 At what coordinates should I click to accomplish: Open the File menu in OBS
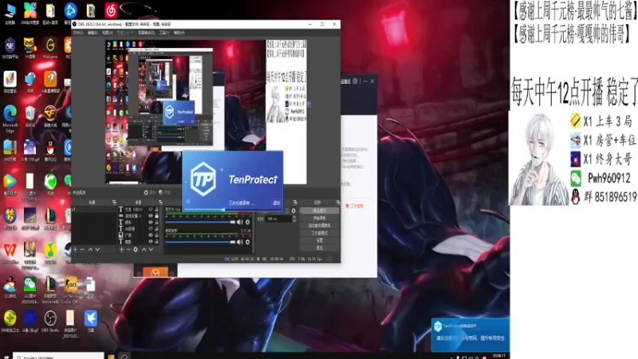[78, 33]
